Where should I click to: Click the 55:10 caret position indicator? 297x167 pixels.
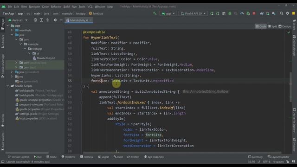pos(252,162)
